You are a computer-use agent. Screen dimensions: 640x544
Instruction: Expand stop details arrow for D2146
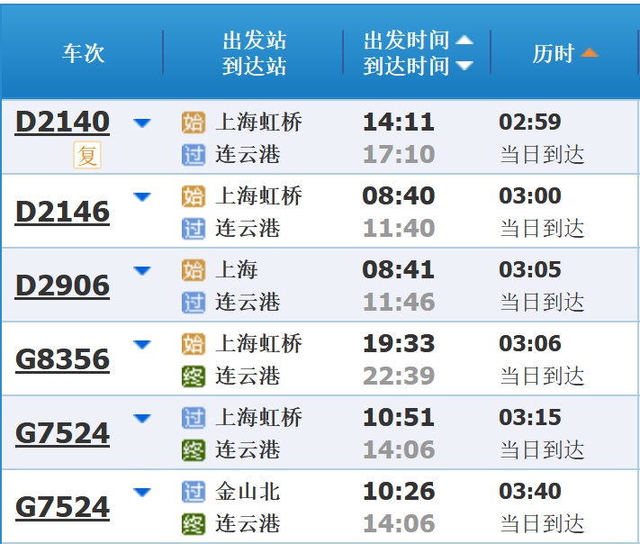click(142, 196)
